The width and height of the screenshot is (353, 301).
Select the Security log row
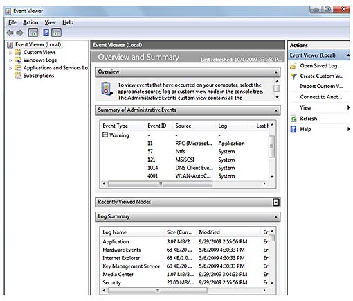pos(185,282)
